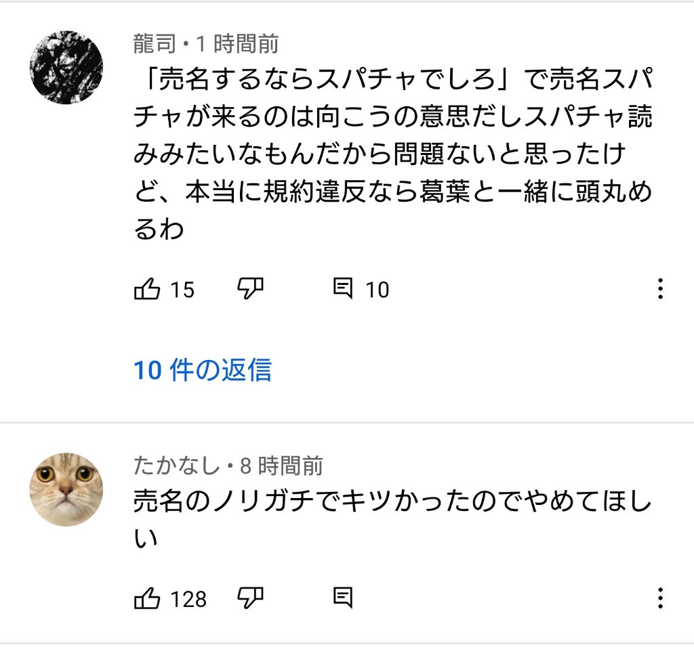Open 龍司's black-and-white profile avatar
Image resolution: width=694 pixels, height=647 pixels.
tap(66, 67)
